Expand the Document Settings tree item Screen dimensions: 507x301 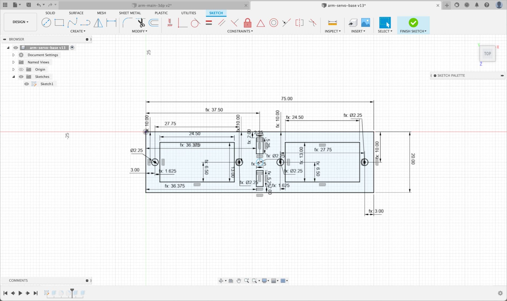point(13,55)
